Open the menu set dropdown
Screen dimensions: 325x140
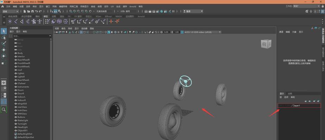coord(11,11)
